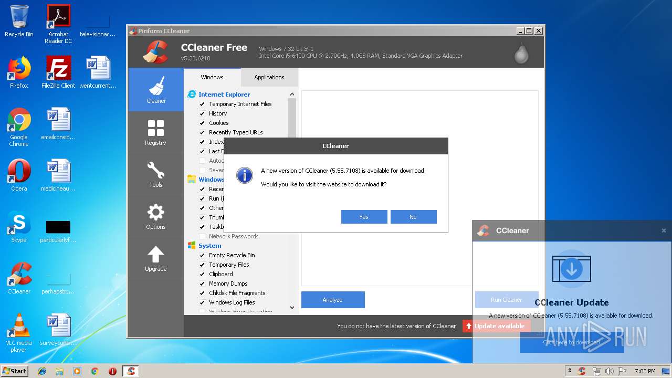
Task: Click the CCleaner logo in the header
Action: click(x=155, y=52)
